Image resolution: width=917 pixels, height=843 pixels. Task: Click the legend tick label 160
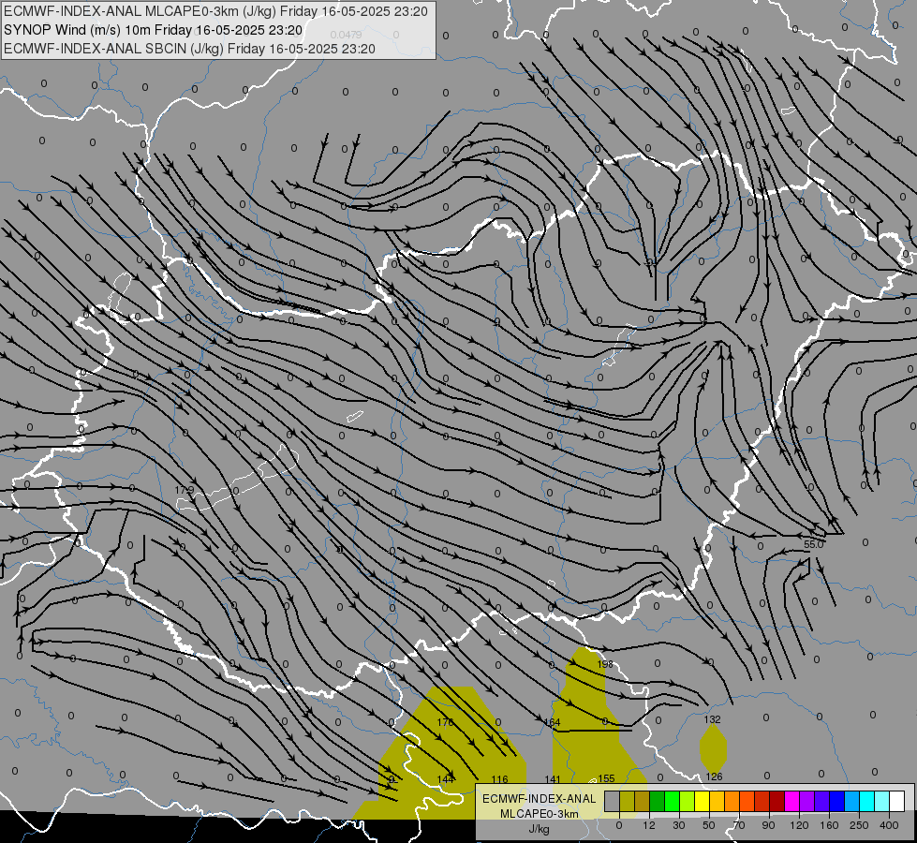[829, 825]
